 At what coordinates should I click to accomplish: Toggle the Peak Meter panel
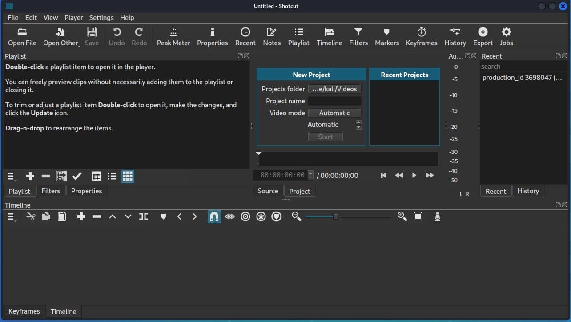click(173, 37)
